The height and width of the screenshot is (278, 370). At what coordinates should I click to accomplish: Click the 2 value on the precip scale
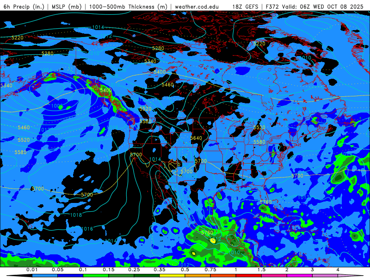click(287, 270)
